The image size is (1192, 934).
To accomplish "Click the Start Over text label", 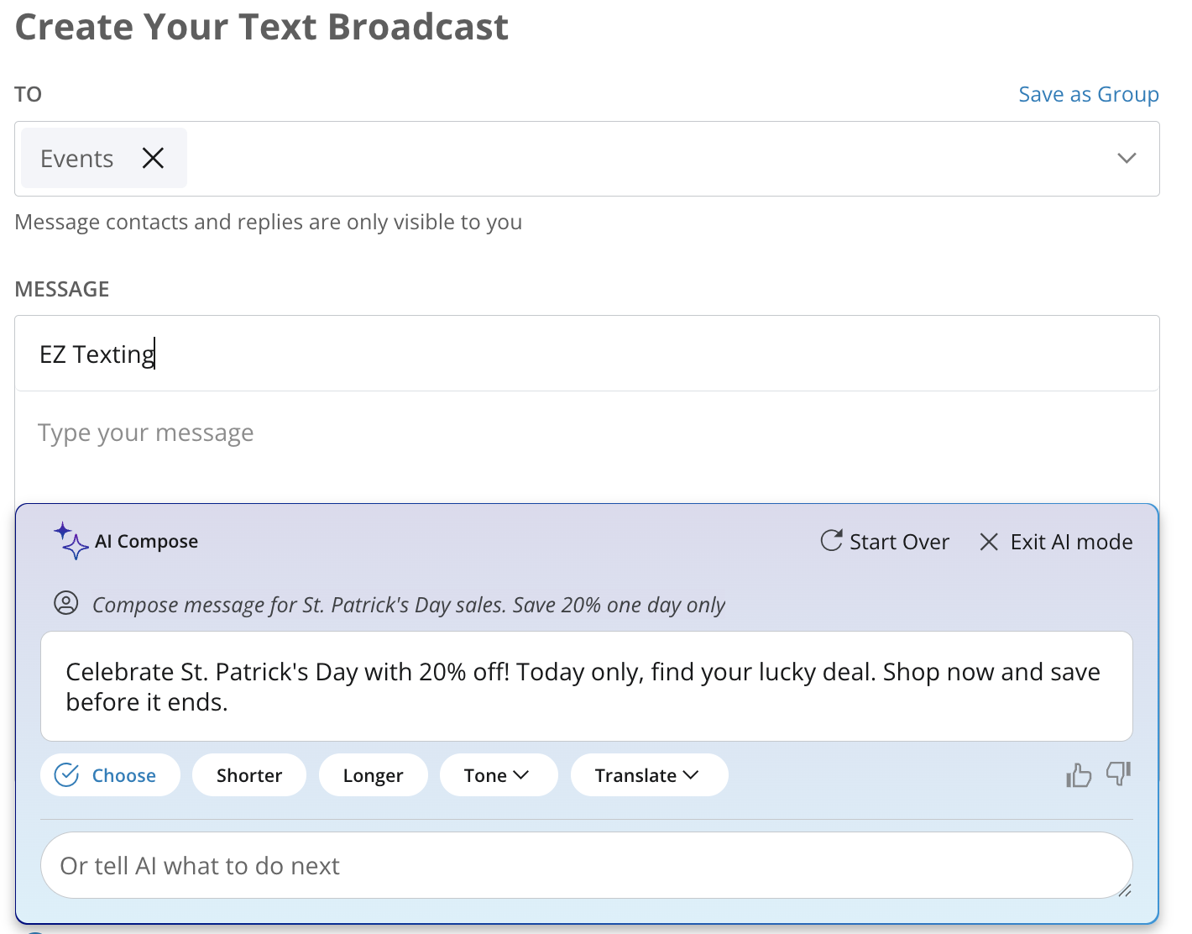I will 899,542.
